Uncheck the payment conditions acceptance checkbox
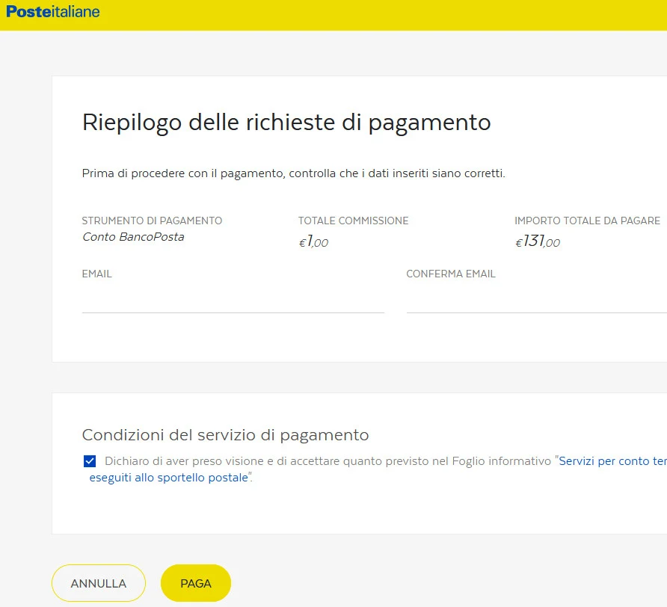The image size is (667, 607). point(89,460)
